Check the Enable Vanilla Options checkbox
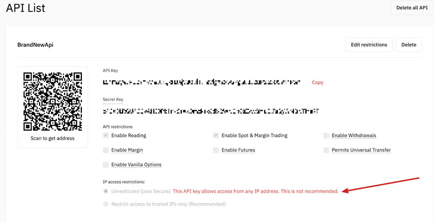434x222 pixels. (x=106, y=165)
